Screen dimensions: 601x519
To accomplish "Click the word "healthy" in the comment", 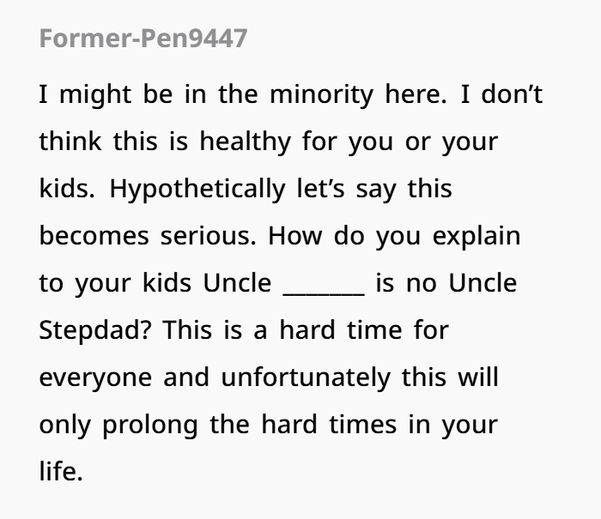I will pyautogui.click(x=246, y=142).
